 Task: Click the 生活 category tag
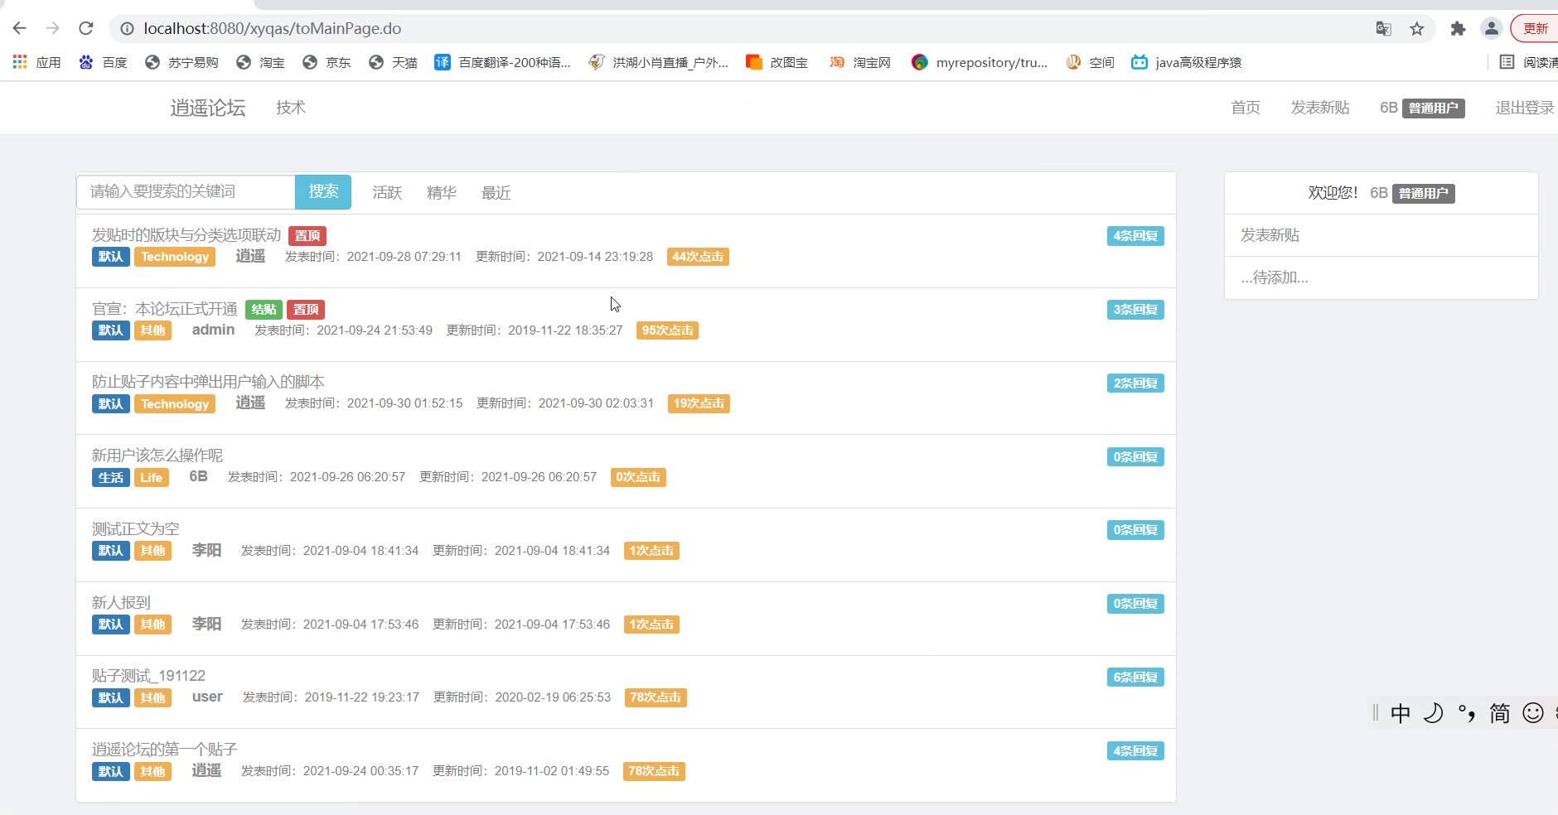tap(111, 478)
